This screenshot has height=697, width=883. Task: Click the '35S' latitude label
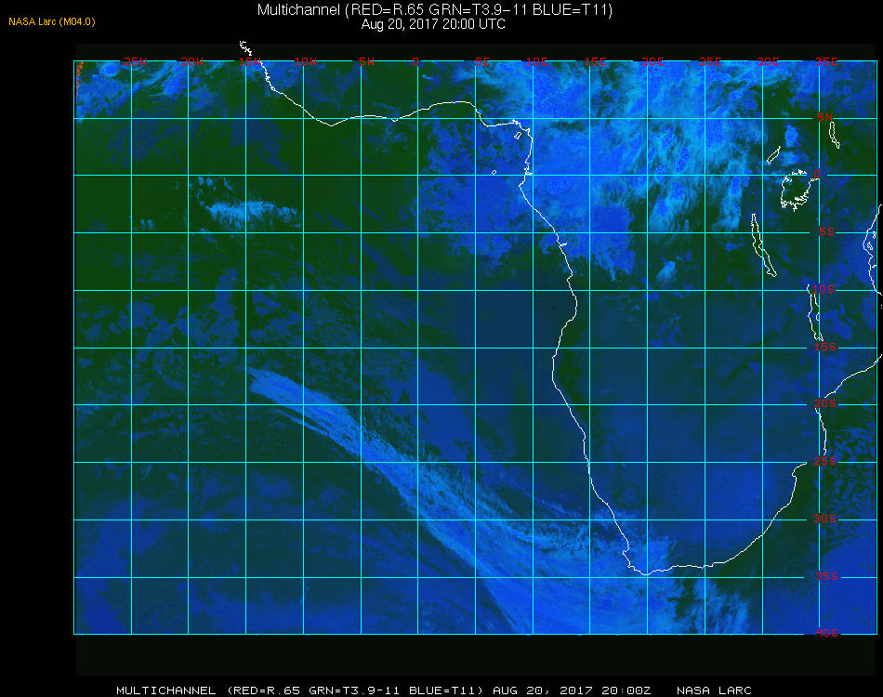(x=826, y=576)
